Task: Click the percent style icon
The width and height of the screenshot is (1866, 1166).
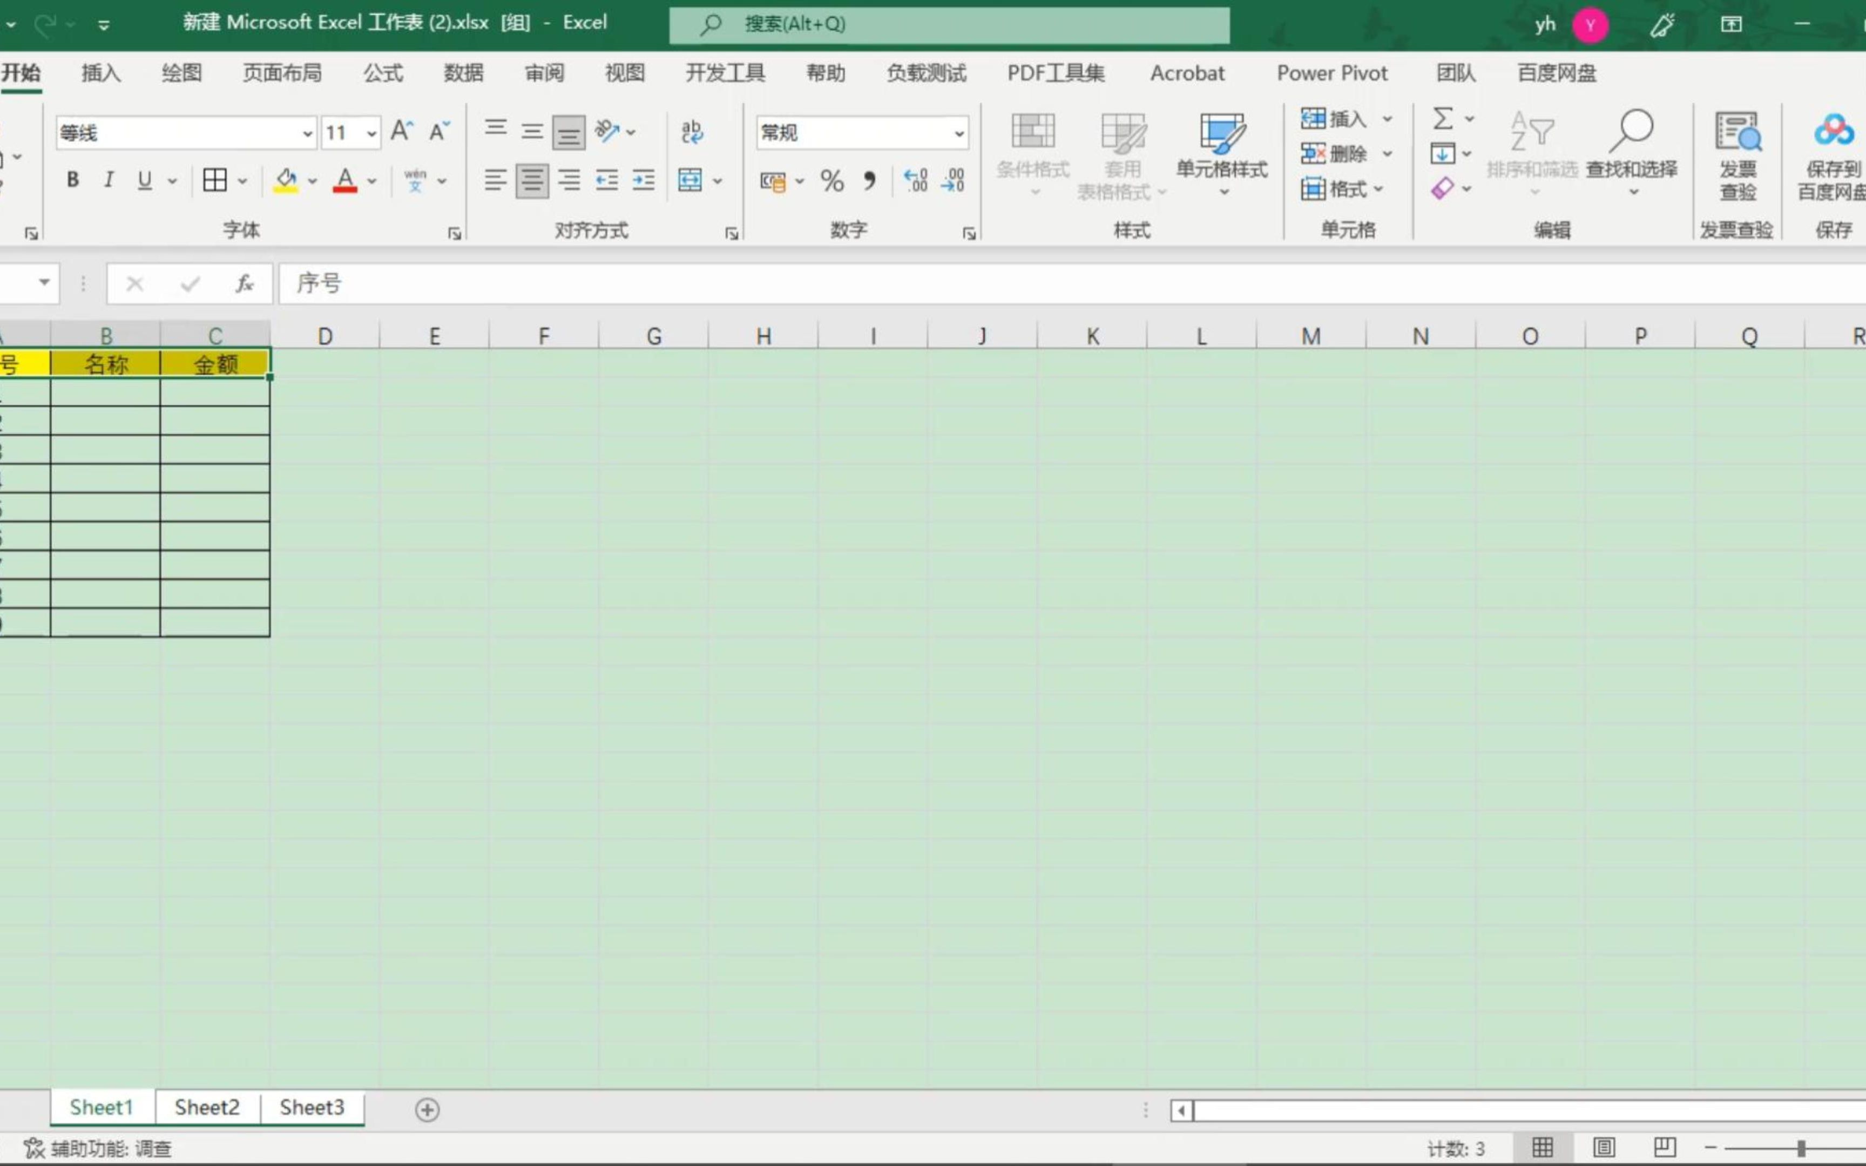Action: coord(832,181)
